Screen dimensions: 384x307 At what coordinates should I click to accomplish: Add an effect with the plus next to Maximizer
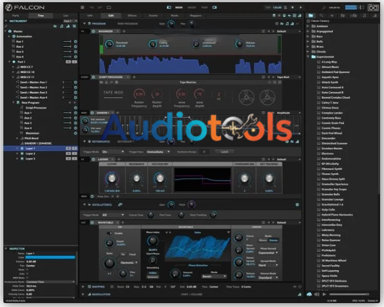click(x=124, y=31)
